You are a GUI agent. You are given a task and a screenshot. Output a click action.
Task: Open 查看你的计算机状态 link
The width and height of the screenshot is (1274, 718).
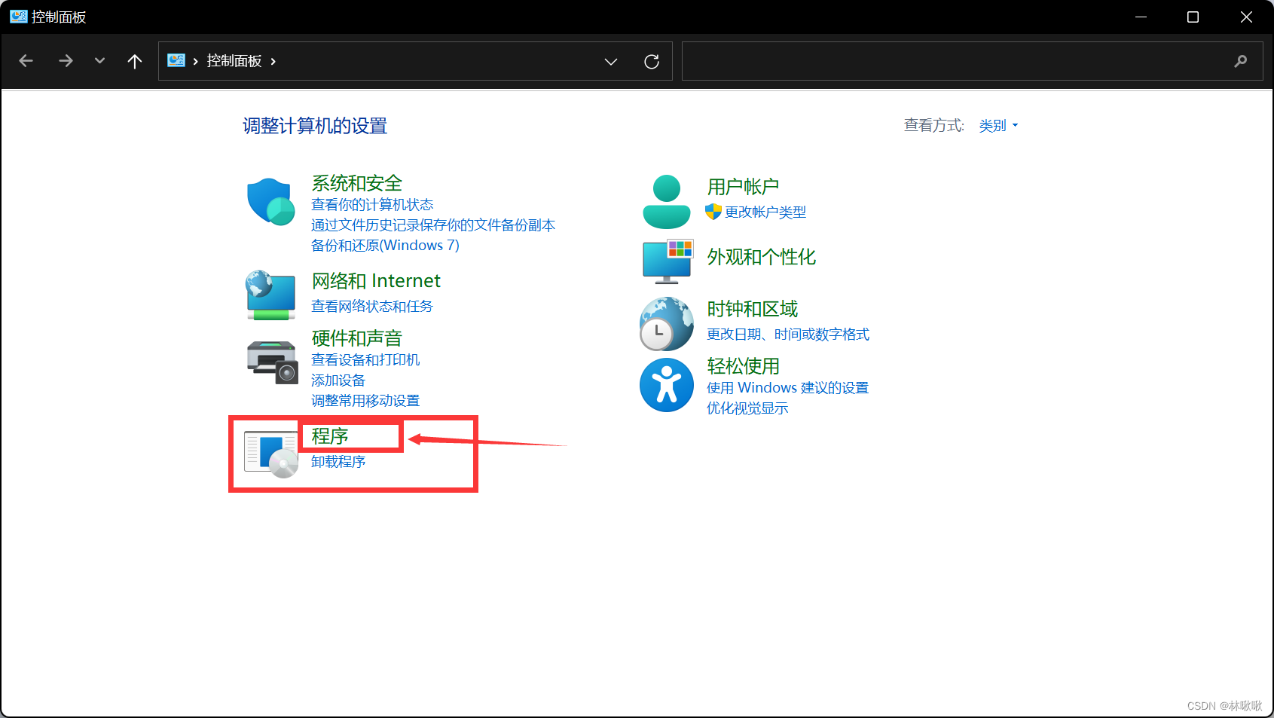point(372,205)
